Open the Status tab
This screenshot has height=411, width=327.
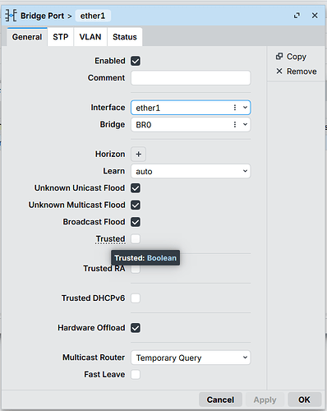(x=125, y=37)
